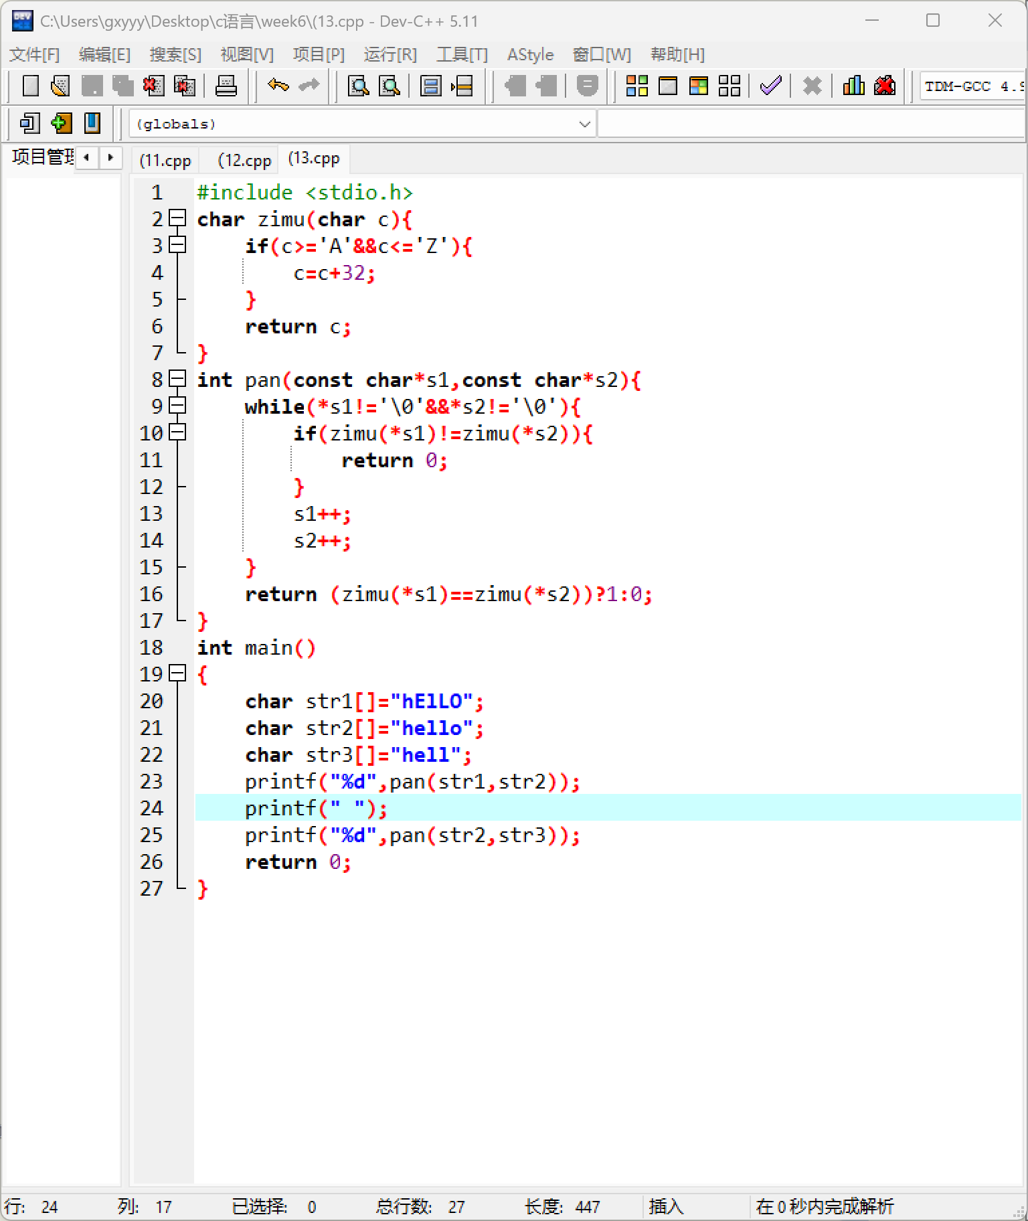The height and width of the screenshot is (1221, 1028).
Task: Undo last edit with the arrow icon
Action: 278,86
